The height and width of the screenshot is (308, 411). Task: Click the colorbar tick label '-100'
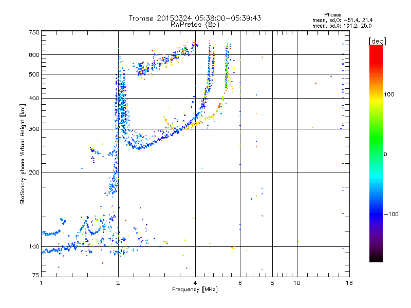pos(391,214)
